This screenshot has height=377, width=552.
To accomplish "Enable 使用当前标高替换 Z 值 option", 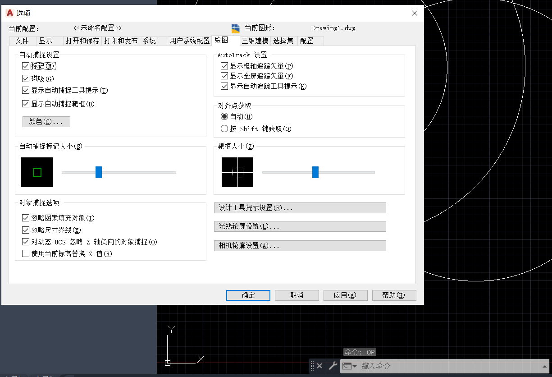I will (x=26, y=253).
